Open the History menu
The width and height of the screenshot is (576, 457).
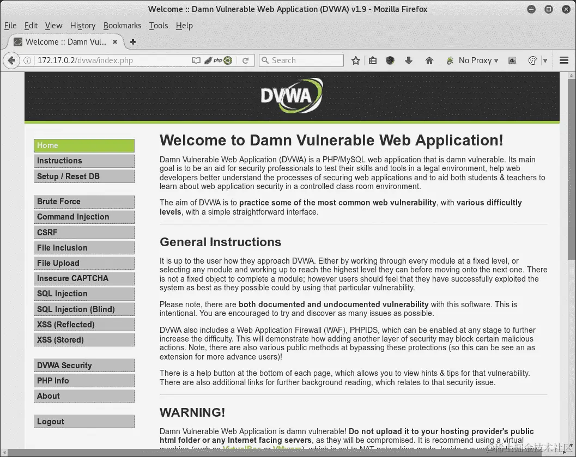point(83,26)
